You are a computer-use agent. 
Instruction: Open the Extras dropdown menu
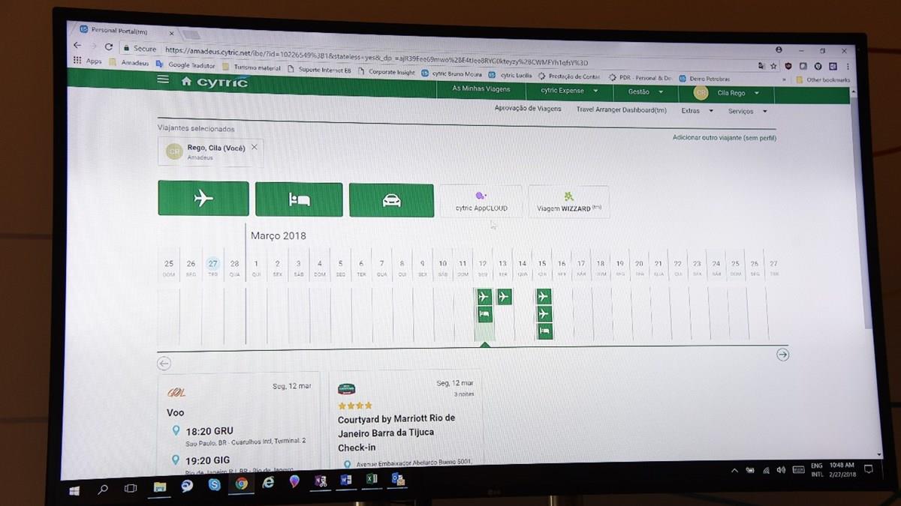tap(697, 111)
